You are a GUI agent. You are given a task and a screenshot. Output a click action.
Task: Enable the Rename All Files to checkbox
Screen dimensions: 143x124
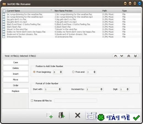pos(32,101)
